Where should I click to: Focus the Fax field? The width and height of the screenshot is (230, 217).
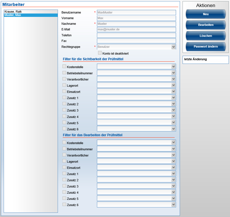point(136,41)
